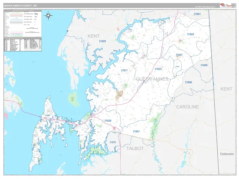
Task: Click the large "City" legend sample text
Action: click(36, 14)
